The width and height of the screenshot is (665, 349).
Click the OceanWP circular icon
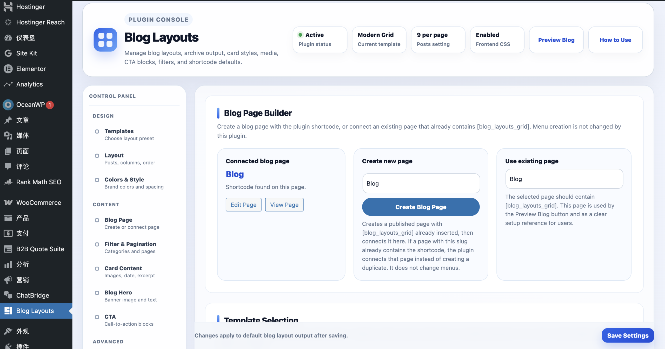pos(8,105)
